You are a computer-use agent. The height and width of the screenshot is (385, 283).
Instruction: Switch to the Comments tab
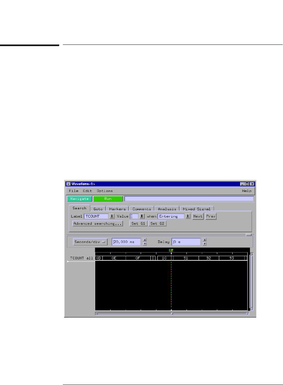pyautogui.click(x=142, y=209)
